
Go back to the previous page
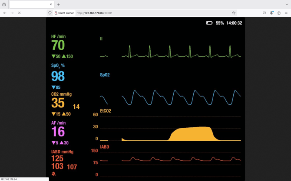point(5,13)
